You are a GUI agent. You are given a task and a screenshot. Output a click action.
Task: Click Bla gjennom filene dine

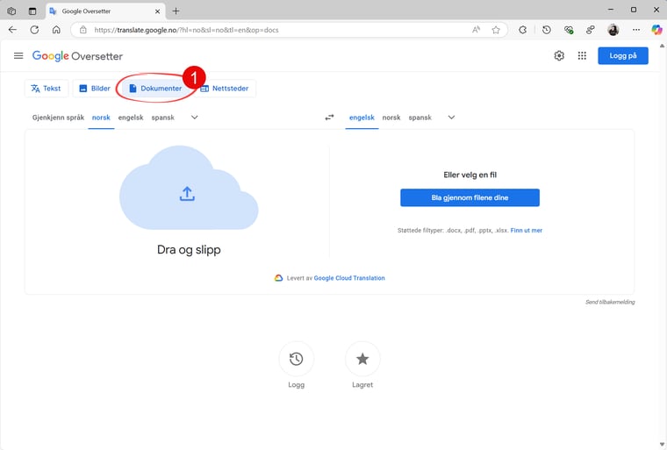point(470,197)
